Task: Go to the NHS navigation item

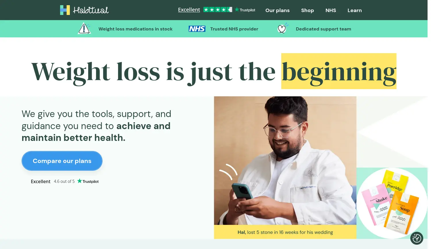Action: (331, 10)
